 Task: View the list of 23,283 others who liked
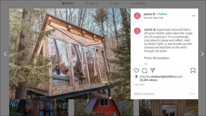click(x=148, y=80)
